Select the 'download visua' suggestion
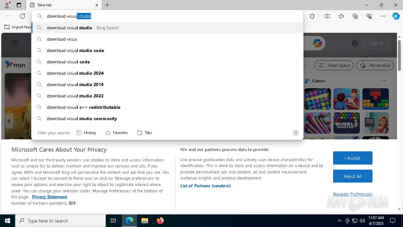This screenshot has width=403, height=227. click(167, 39)
